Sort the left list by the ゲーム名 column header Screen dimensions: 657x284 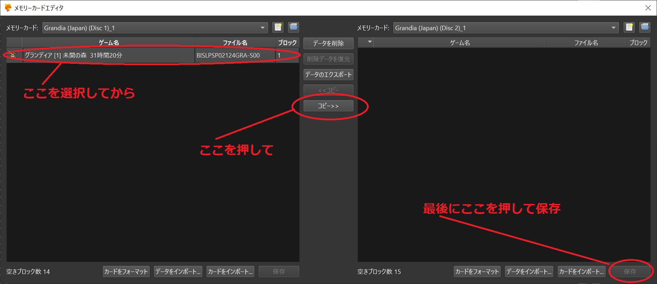click(109, 43)
